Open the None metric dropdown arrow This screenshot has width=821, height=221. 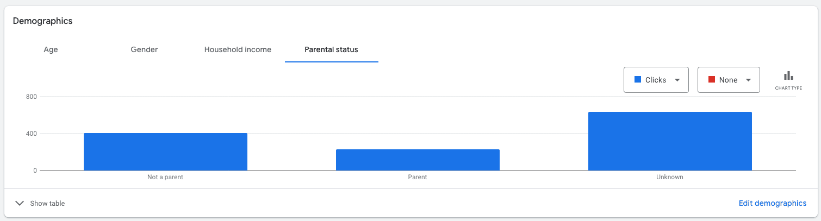click(749, 80)
